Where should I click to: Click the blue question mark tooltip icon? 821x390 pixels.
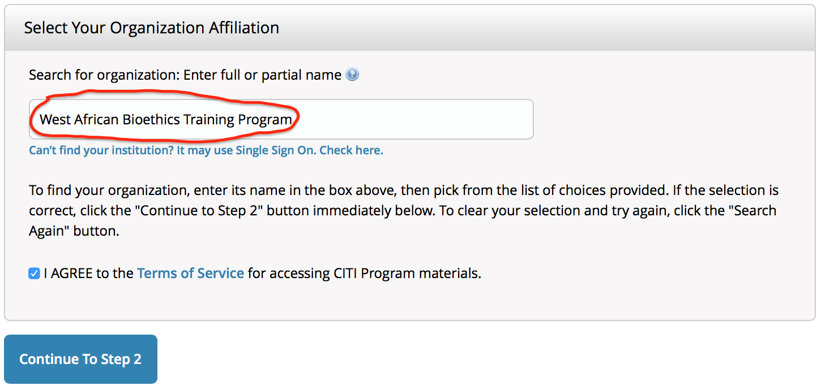(352, 75)
